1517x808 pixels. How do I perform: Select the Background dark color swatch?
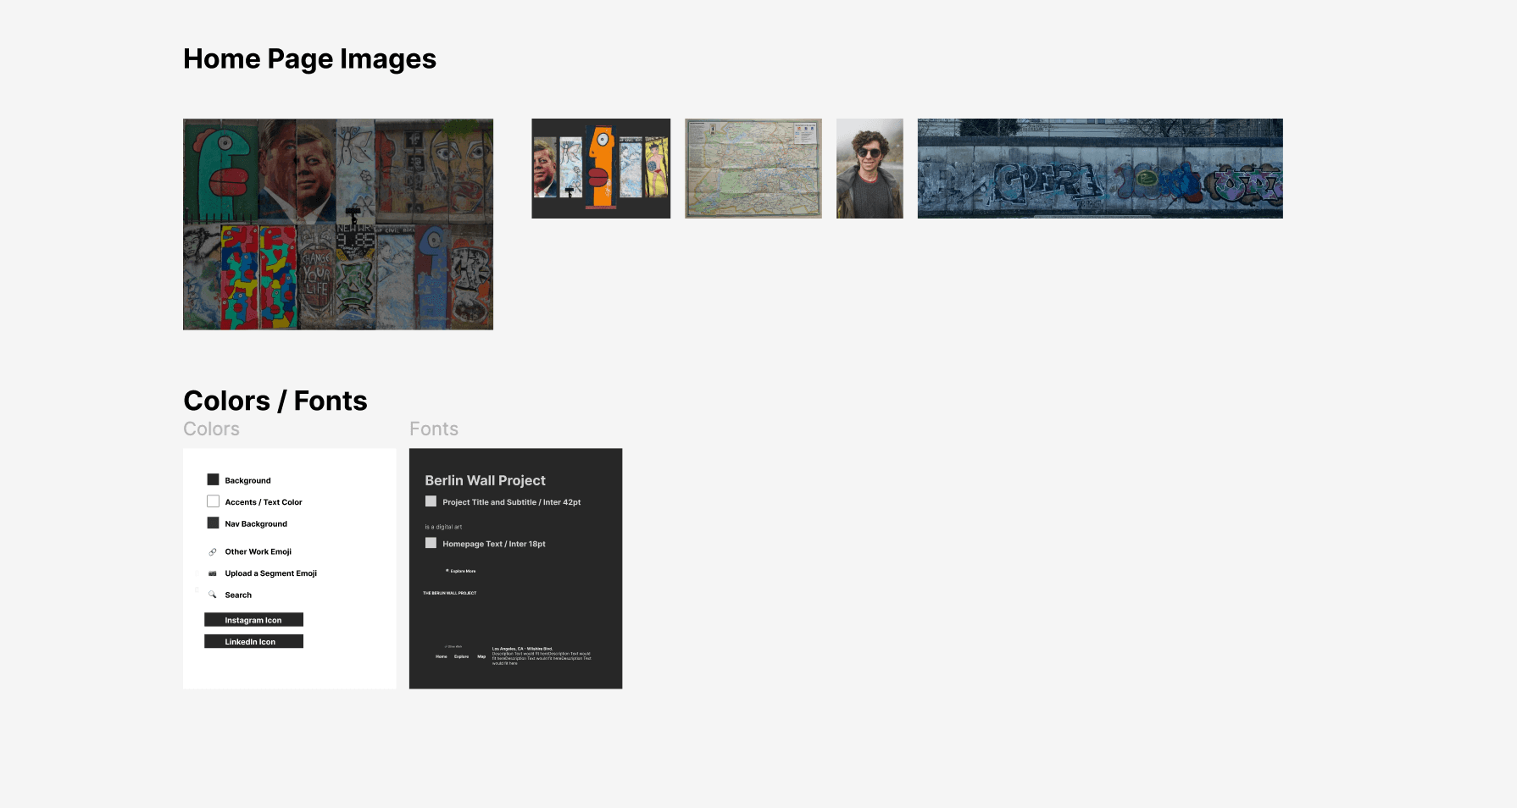click(213, 479)
